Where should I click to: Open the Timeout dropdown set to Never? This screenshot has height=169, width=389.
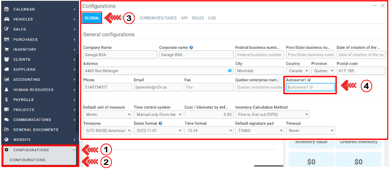[x=310, y=131]
